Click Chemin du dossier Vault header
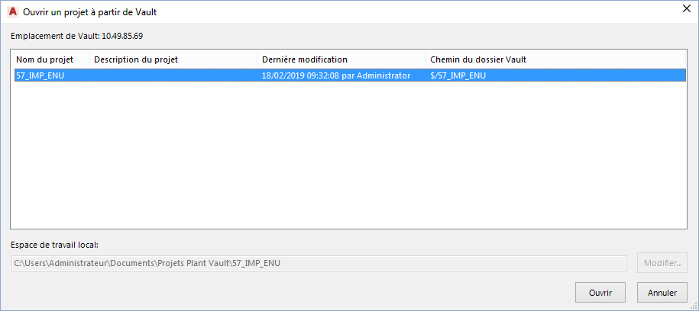Viewport: 699px width, 311px height. (x=477, y=59)
